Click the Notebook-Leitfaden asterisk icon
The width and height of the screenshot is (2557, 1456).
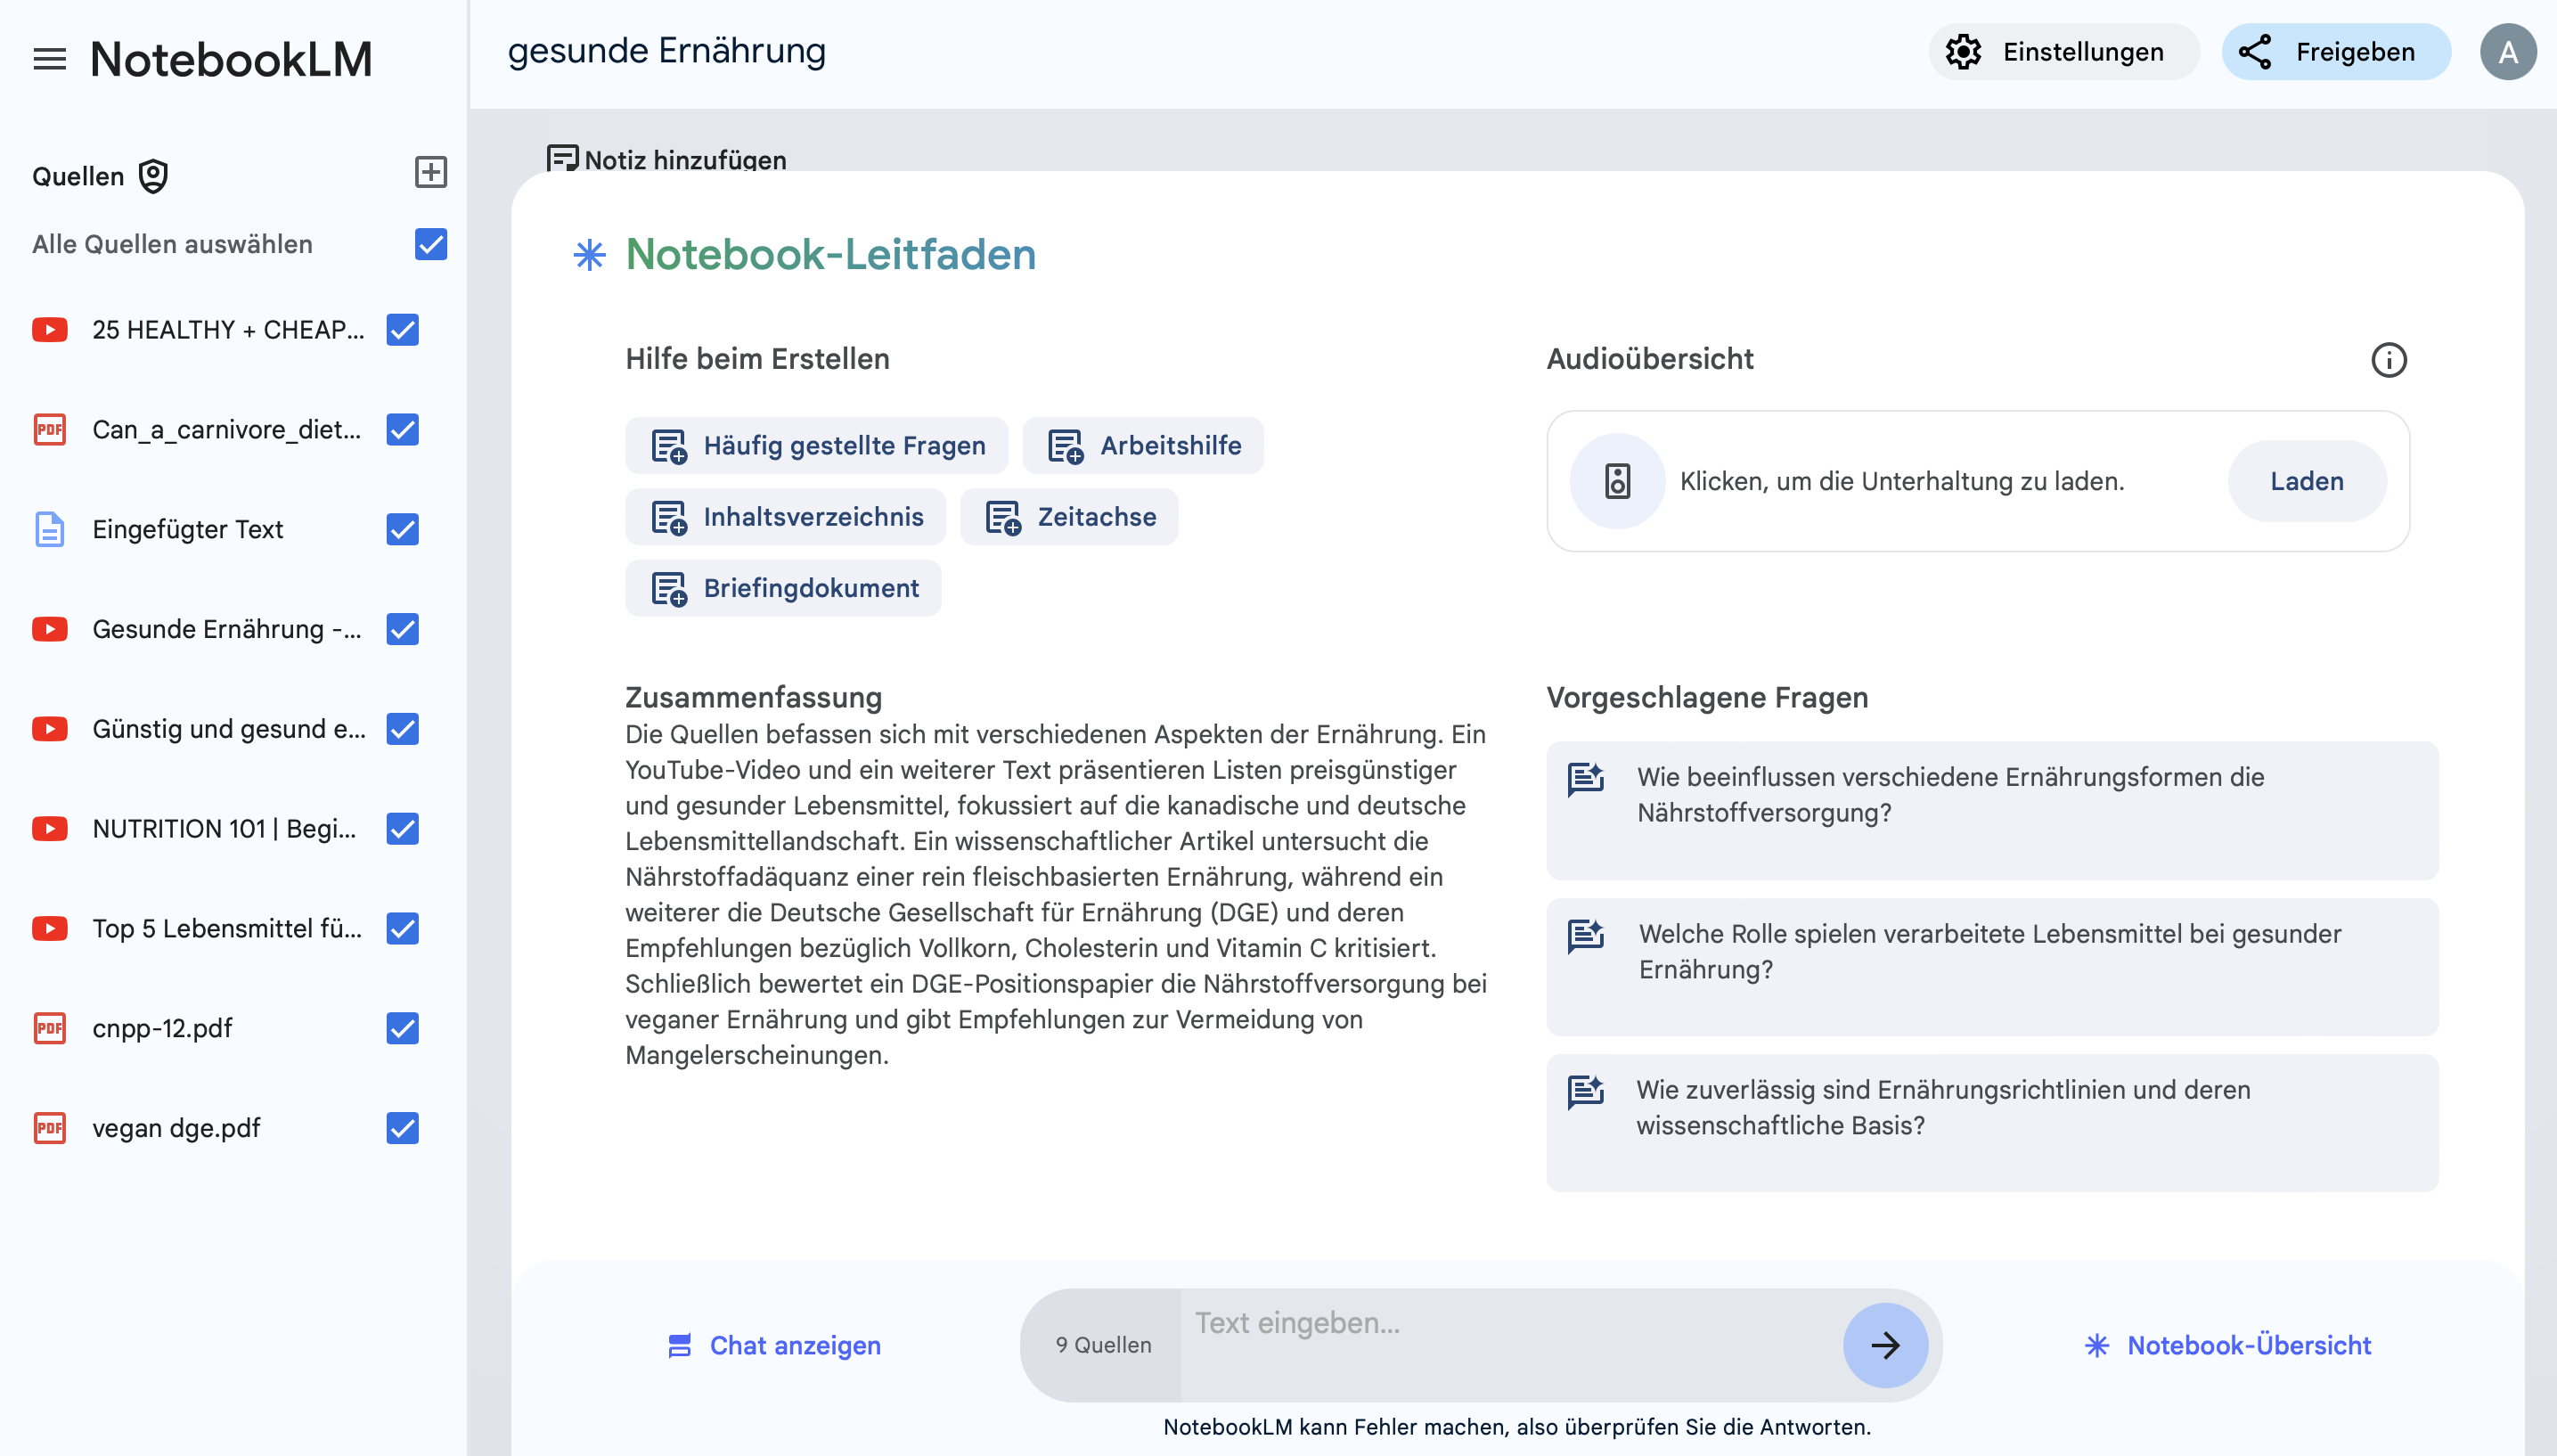(590, 255)
